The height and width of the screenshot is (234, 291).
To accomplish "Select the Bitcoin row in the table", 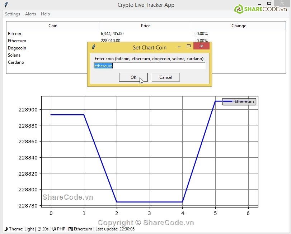I will pyautogui.click(x=15, y=34).
